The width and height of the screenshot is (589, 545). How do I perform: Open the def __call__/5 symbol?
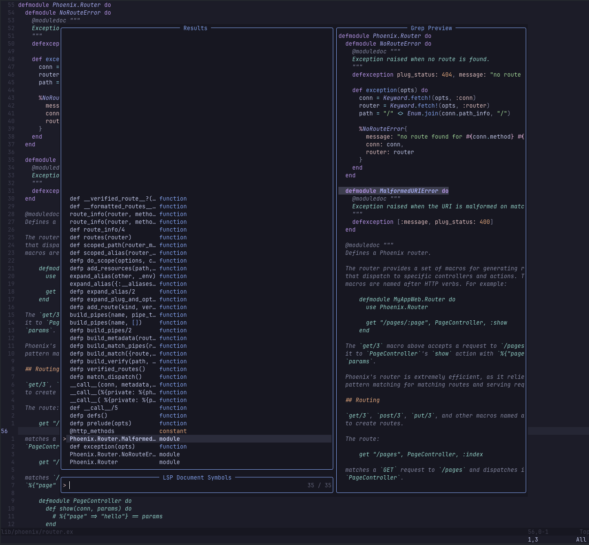93,408
